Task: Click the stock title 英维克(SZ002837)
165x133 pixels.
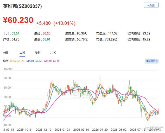Action: pyautogui.click(x=22, y=6)
